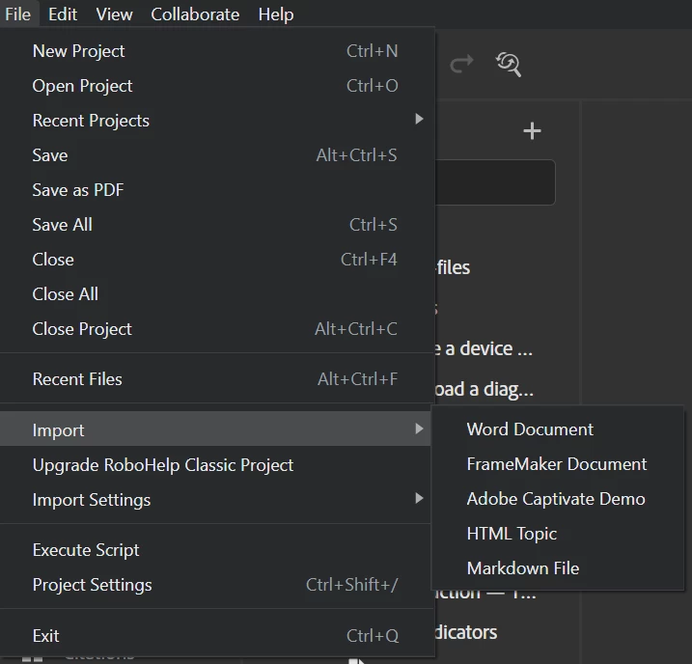This screenshot has height=664, width=692.
Task: Select Save in the File menu
Action: 215,155
